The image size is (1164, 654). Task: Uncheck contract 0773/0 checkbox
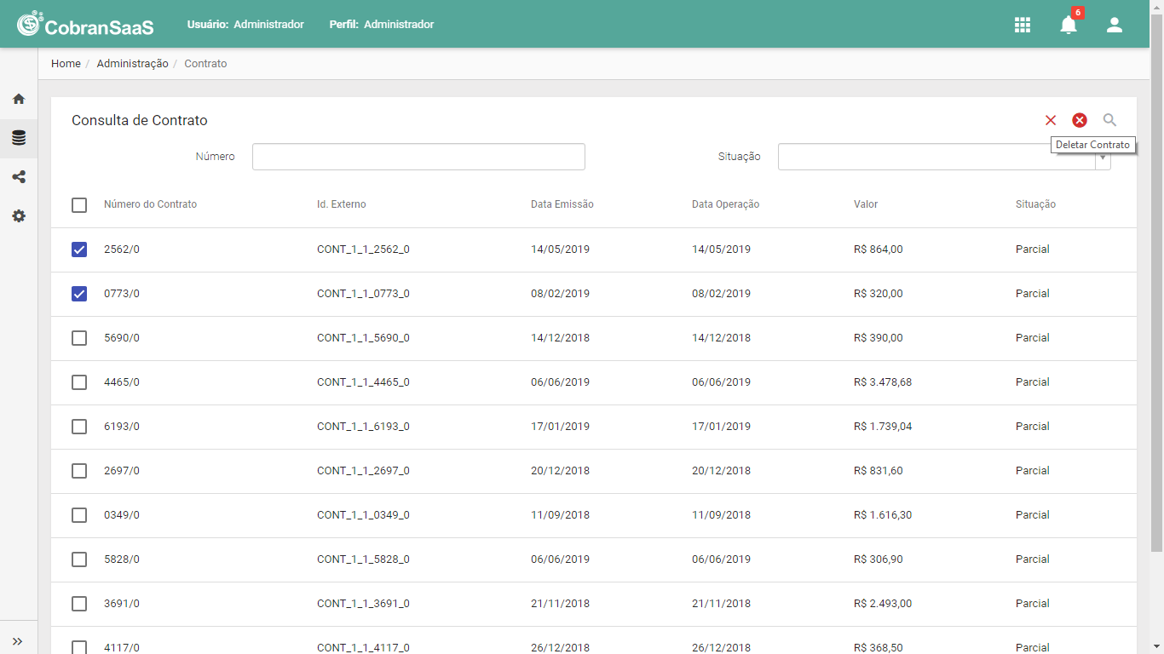coord(79,294)
